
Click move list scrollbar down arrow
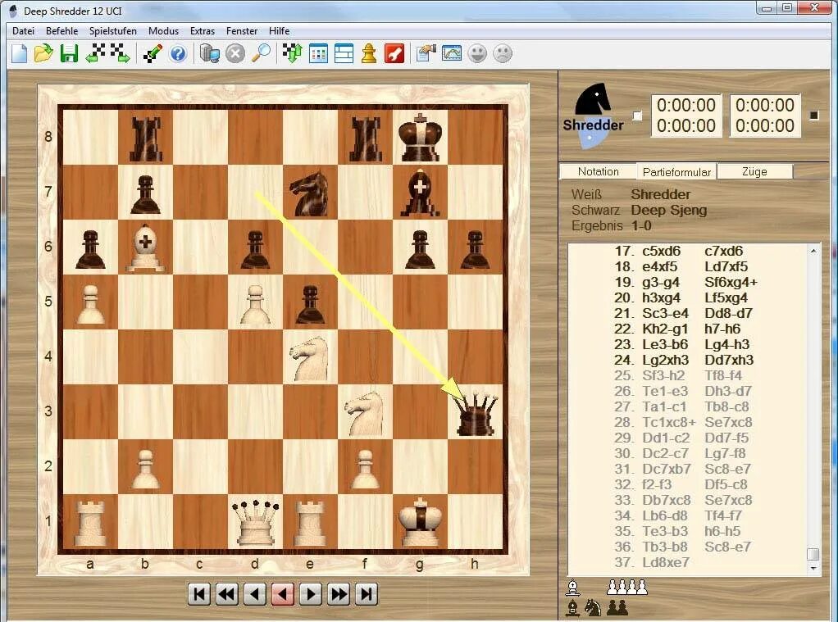point(813,568)
